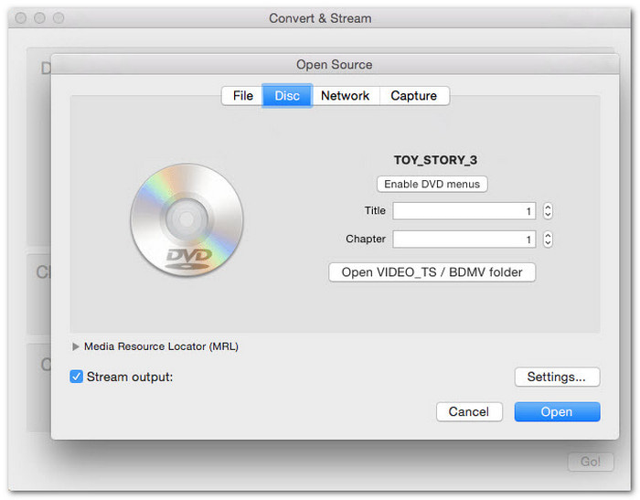The width and height of the screenshot is (640, 500).
Task: Click the DVD disc icon
Action: [x=187, y=219]
